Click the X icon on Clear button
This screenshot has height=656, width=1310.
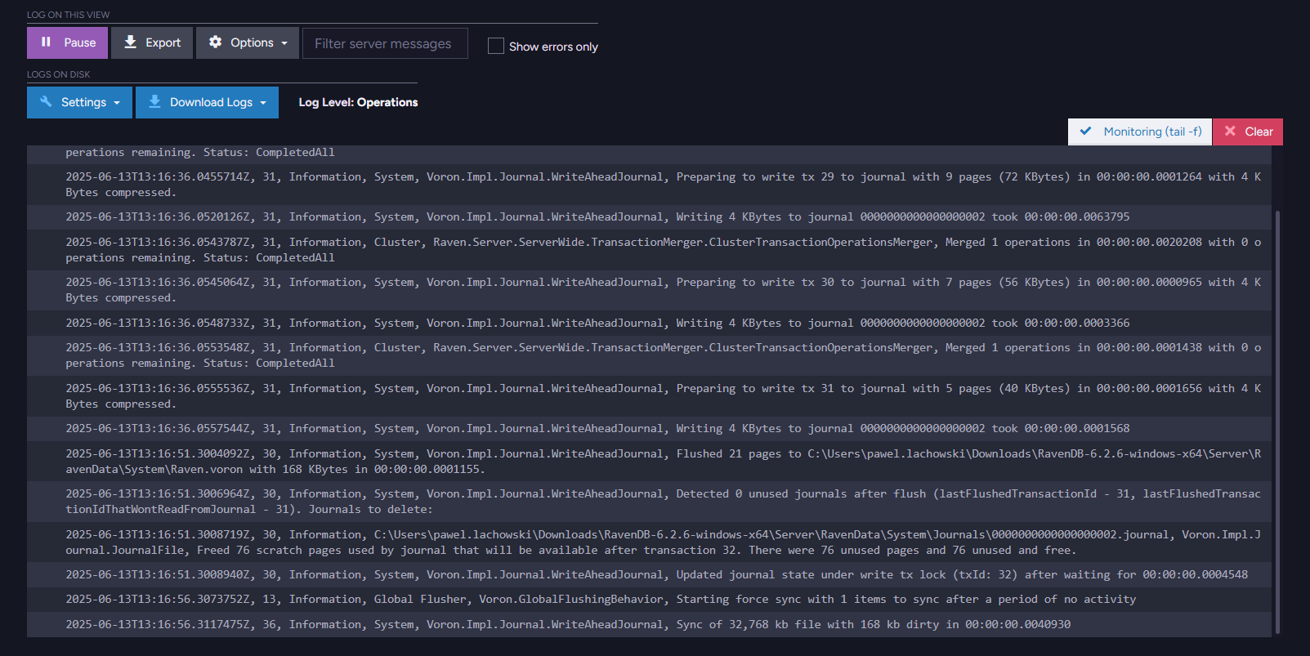pyautogui.click(x=1230, y=131)
